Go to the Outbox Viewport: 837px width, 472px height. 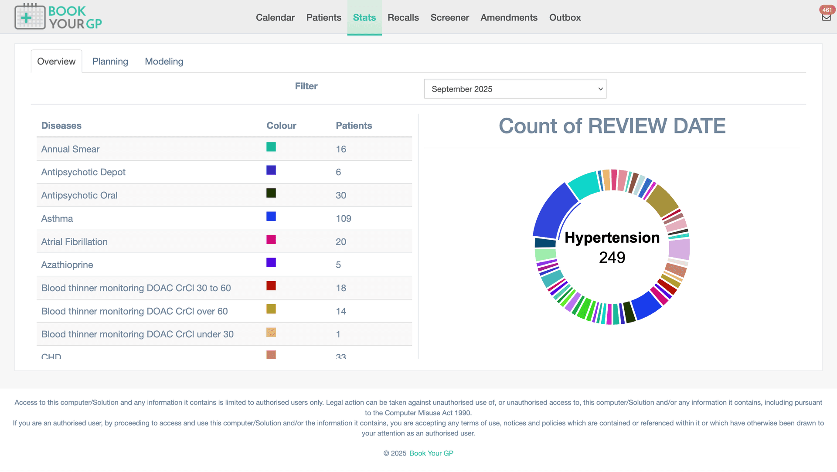pyautogui.click(x=565, y=17)
